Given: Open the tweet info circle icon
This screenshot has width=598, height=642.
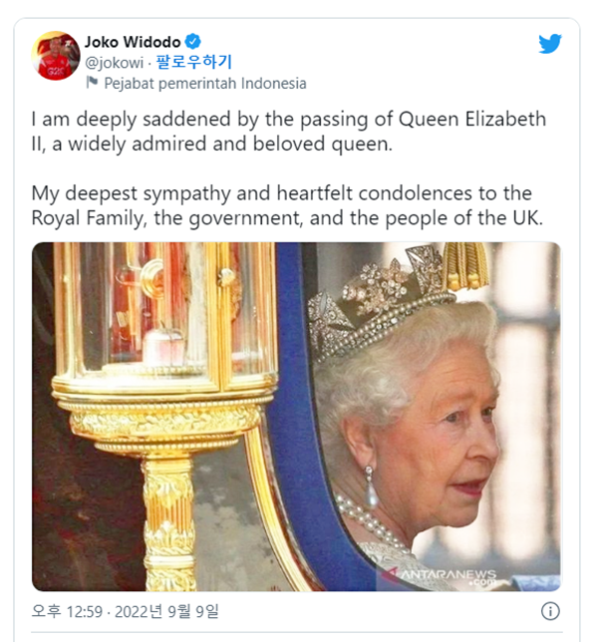Looking at the screenshot, I should click(550, 611).
